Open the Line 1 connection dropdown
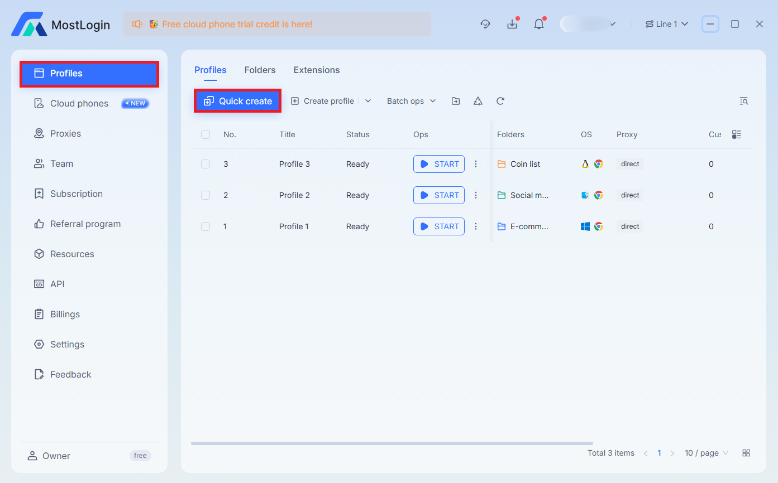This screenshot has height=483, width=778. (x=666, y=24)
